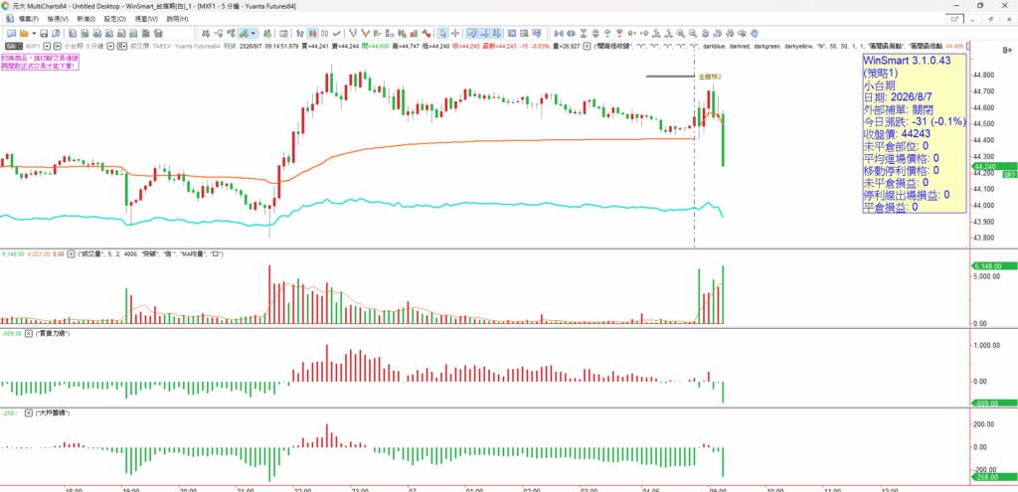Click the hollow candlestick style icon
Image resolution: width=1018 pixels, height=492 pixels.
(325, 33)
